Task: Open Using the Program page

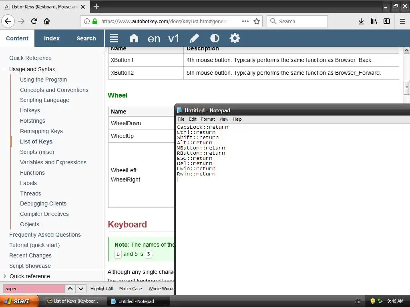Action: 43,80
